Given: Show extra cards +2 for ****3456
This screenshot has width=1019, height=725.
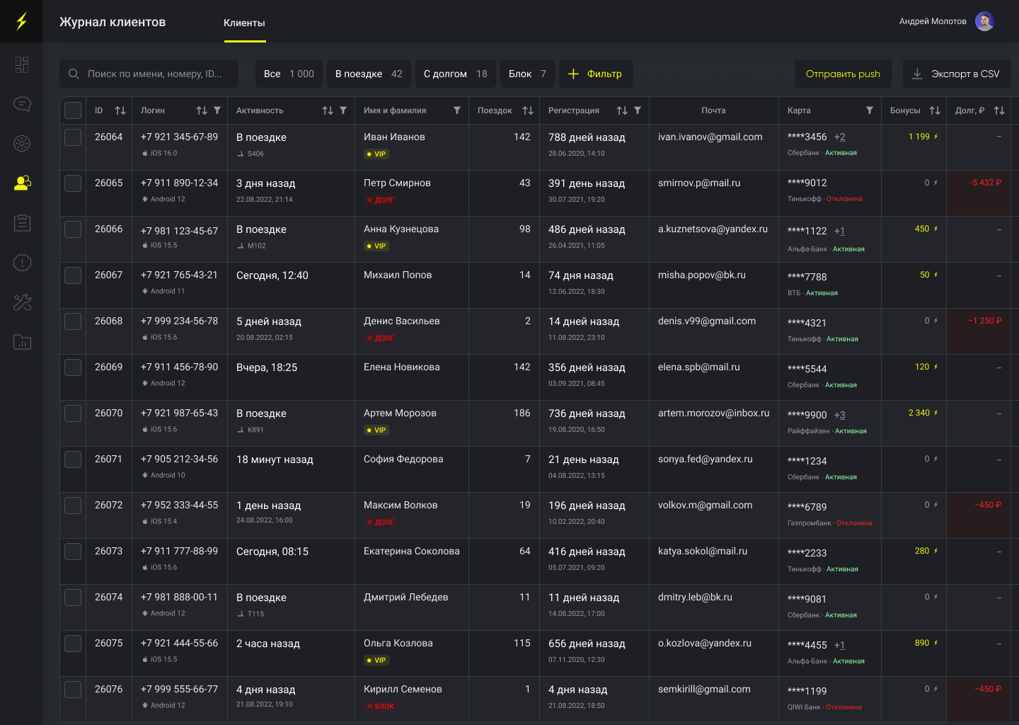Looking at the screenshot, I should (x=840, y=137).
